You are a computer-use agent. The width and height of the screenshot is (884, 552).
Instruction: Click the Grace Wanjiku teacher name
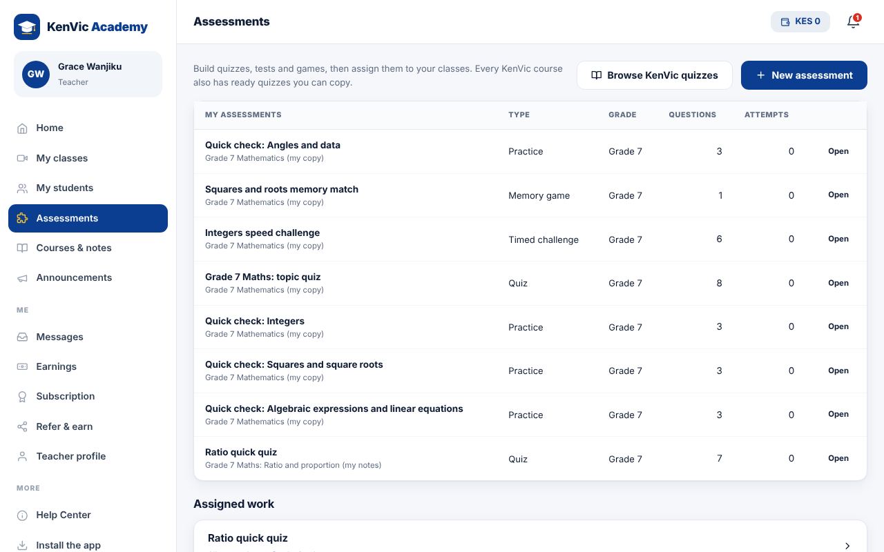tap(90, 67)
